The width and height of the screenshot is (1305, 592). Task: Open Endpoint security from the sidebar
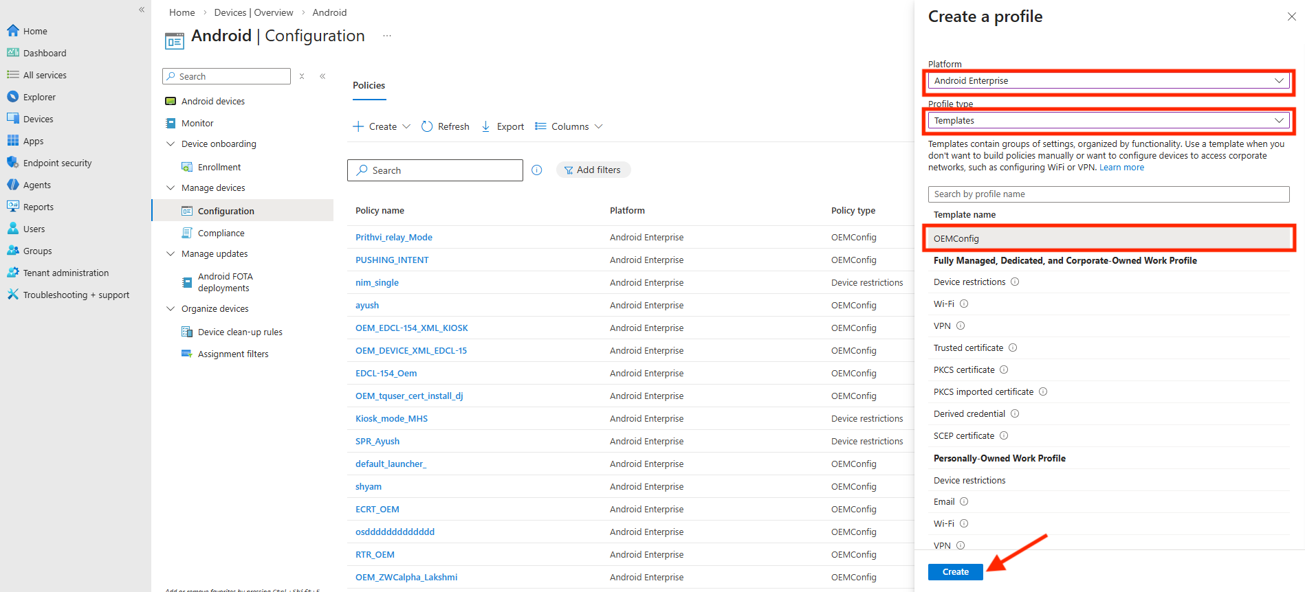[57, 163]
